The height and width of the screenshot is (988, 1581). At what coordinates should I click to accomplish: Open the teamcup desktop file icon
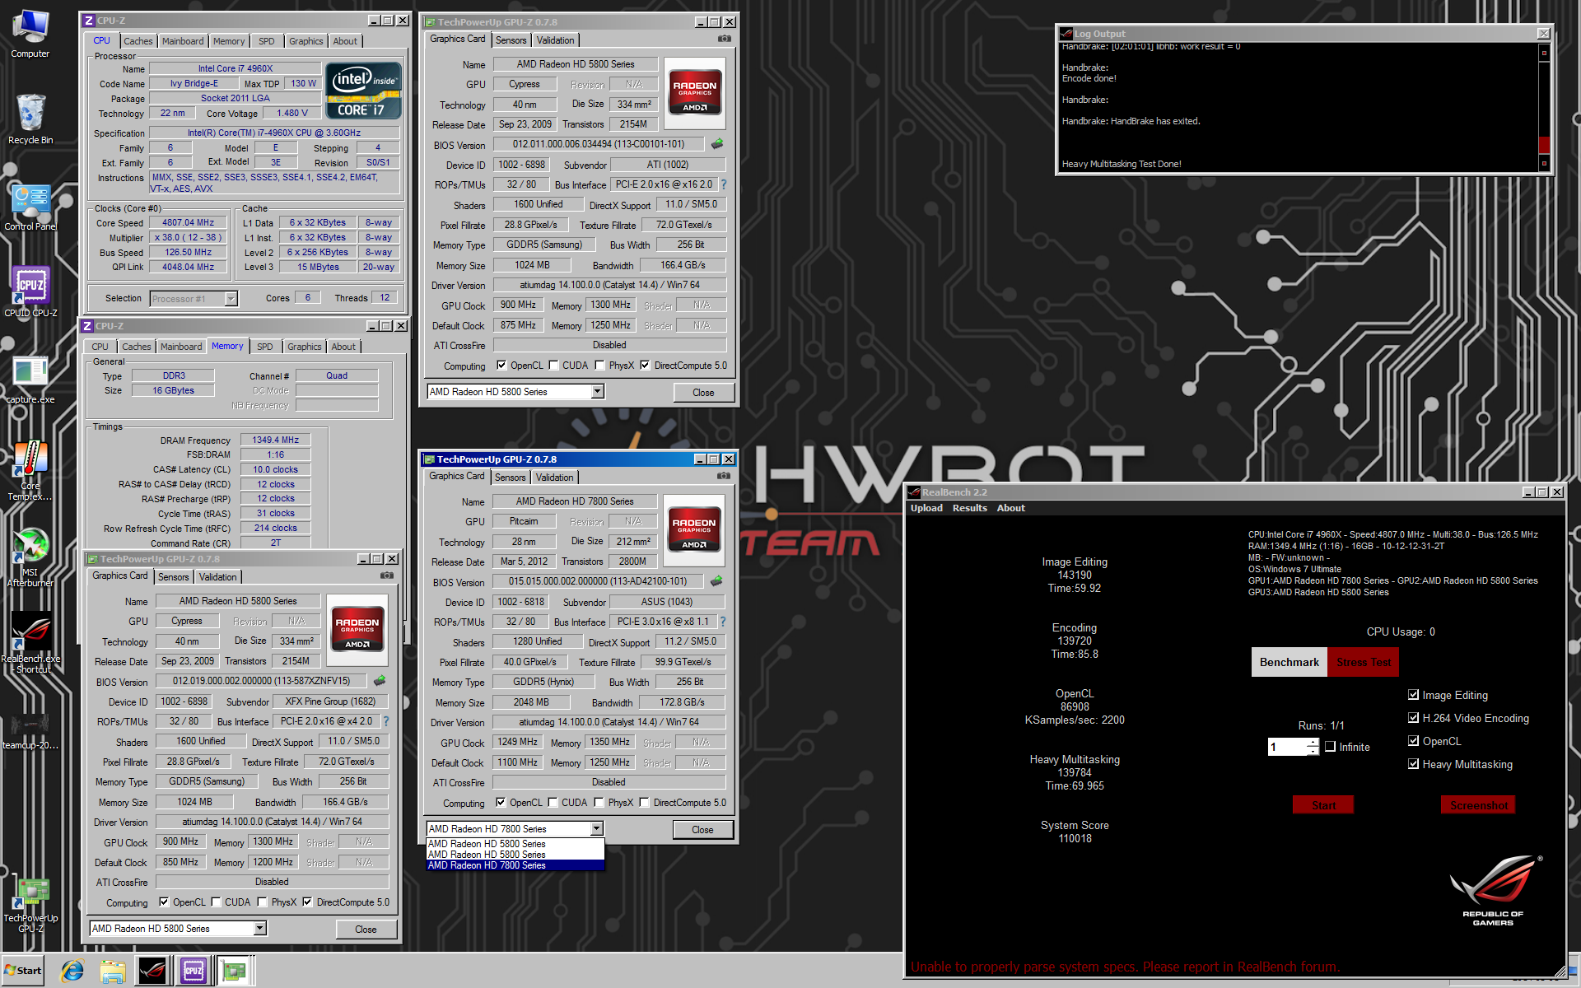(x=30, y=729)
